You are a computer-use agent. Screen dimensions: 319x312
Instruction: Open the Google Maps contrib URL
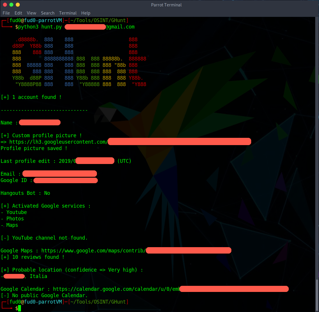93,251
